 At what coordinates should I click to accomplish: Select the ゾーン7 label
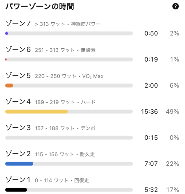(18, 23)
